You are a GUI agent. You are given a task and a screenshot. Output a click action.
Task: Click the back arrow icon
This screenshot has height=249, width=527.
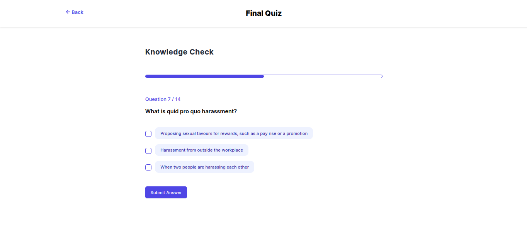(x=68, y=12)
